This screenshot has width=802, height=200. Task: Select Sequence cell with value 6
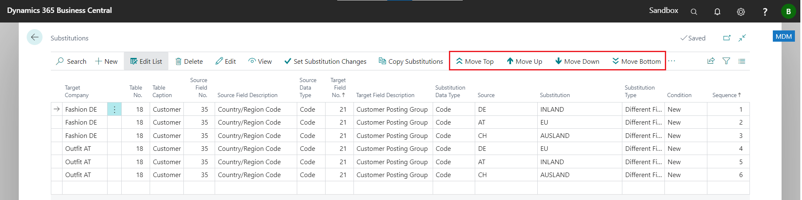728,175
